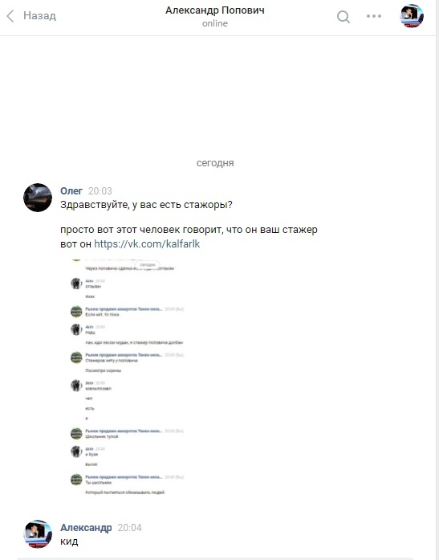Select the message timestamp 20:04
Screen dimensions: 439x560
(129, 528)
